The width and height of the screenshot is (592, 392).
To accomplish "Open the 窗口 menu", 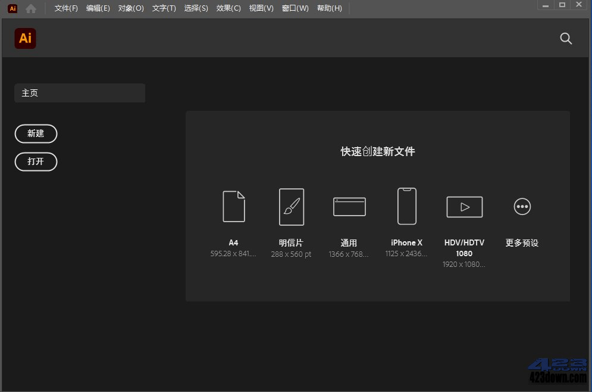I will (x=295, y=8).
